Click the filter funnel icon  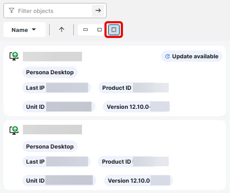12,10
